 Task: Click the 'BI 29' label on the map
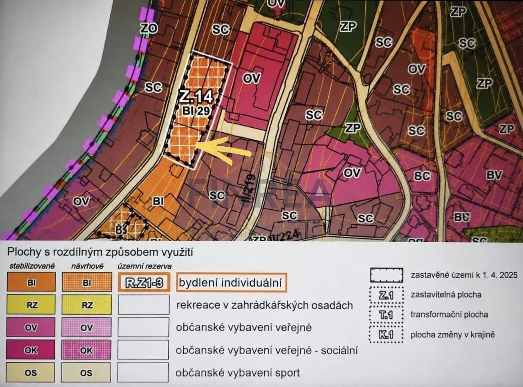pyautogui.click(x=196, y=111)
